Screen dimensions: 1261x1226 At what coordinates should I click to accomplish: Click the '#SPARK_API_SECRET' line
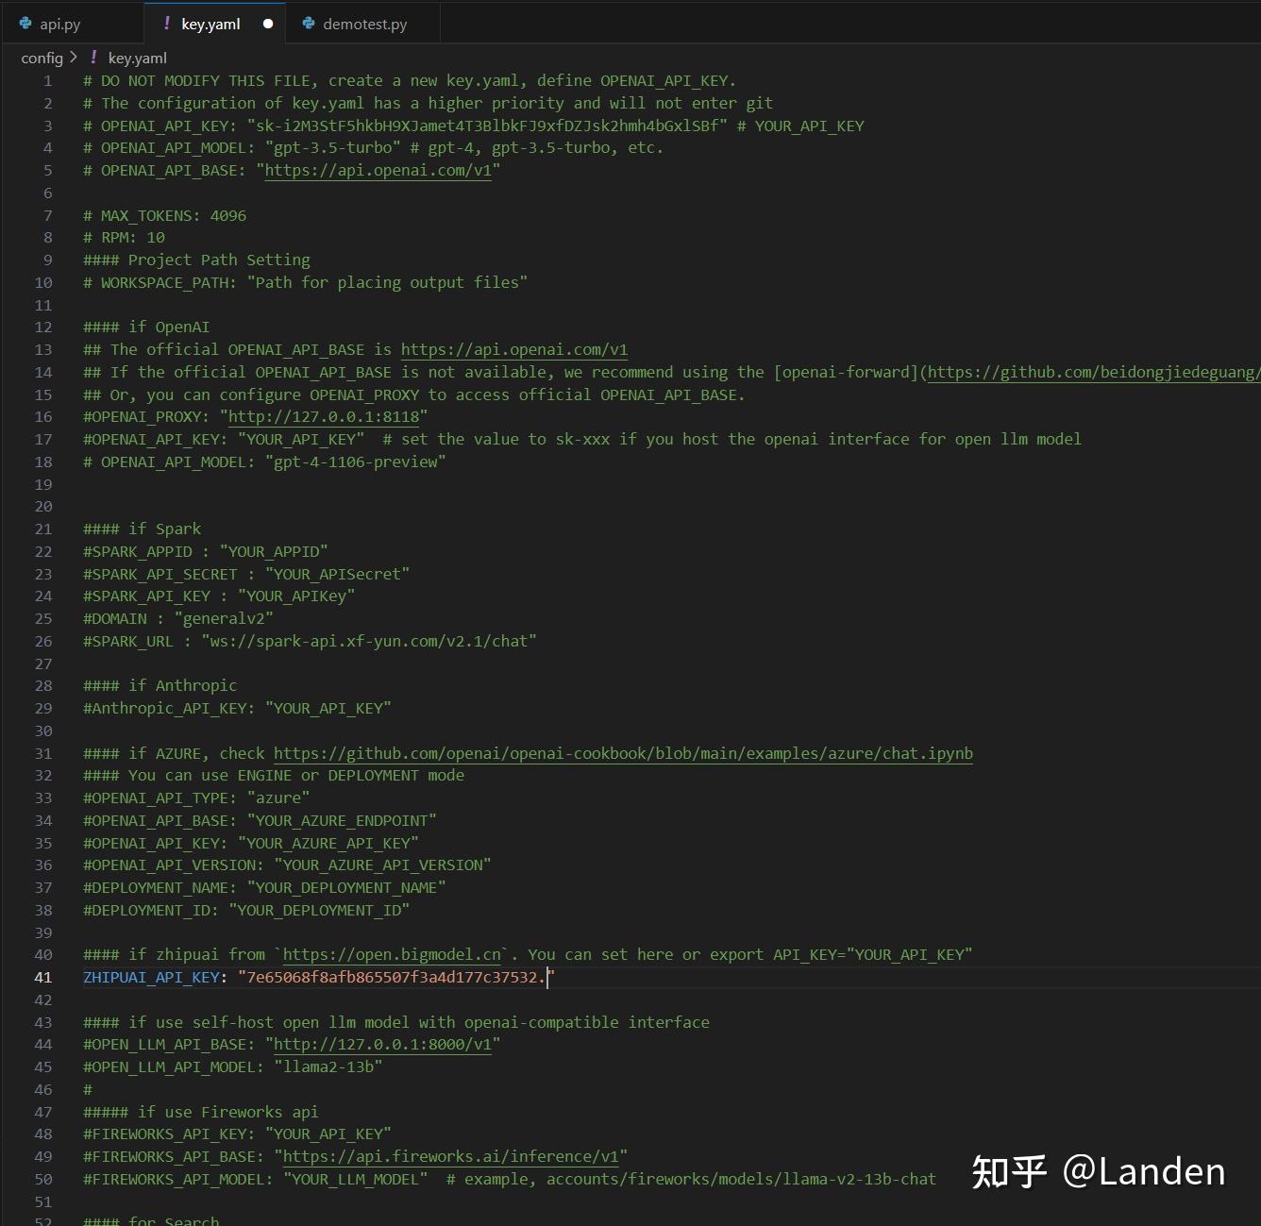[x=246, y=574]
